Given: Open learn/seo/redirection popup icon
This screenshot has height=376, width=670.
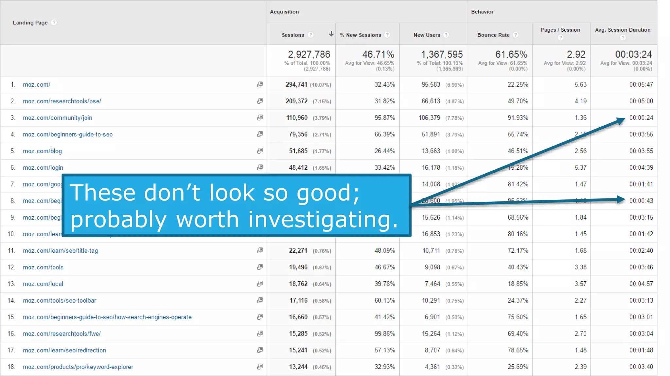Looking at the screenshot, I should (x=260, y=350).
